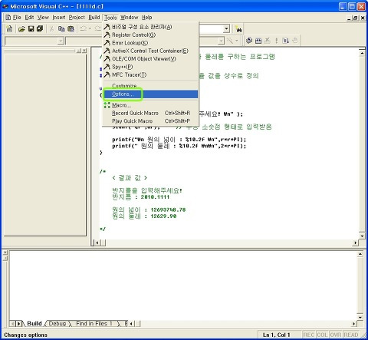Screen dimensions: 368x340
Task: Open the File menu
Action: point(17,18)
